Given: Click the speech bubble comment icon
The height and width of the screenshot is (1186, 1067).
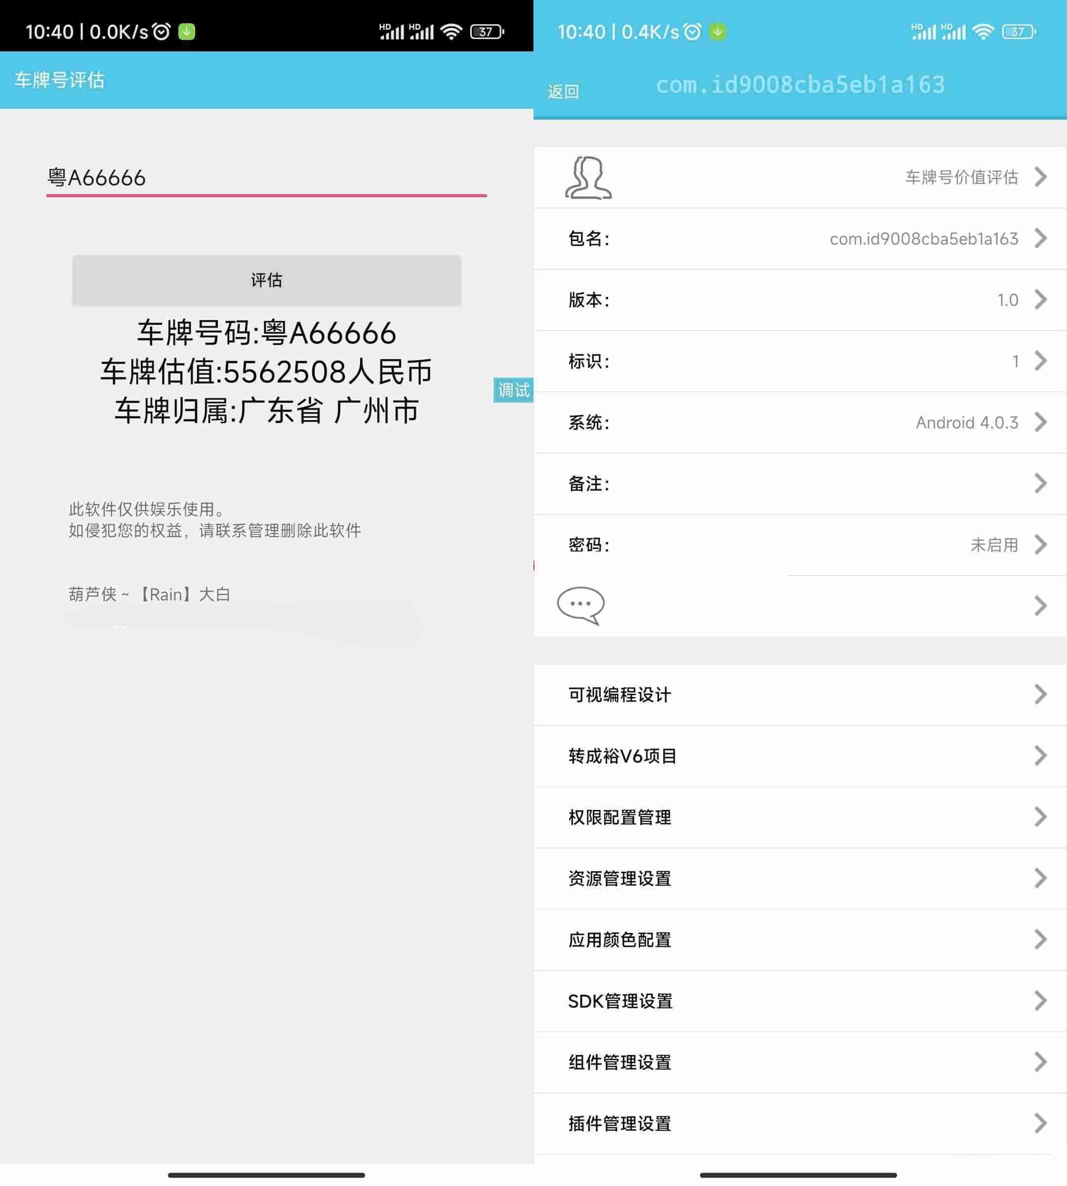Looking at the screenshot, I should [580, 605].
